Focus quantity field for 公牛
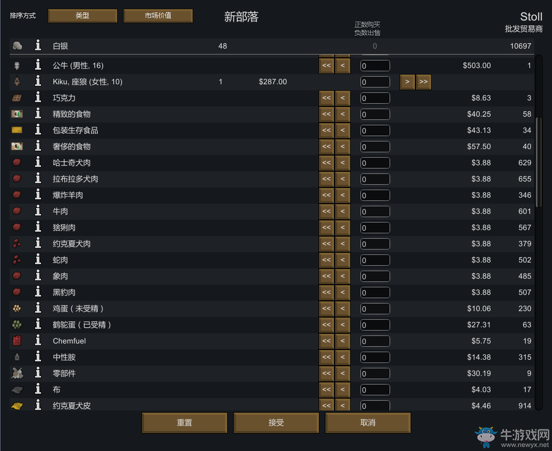Viewport: 552px width, 451px height. 375,65
